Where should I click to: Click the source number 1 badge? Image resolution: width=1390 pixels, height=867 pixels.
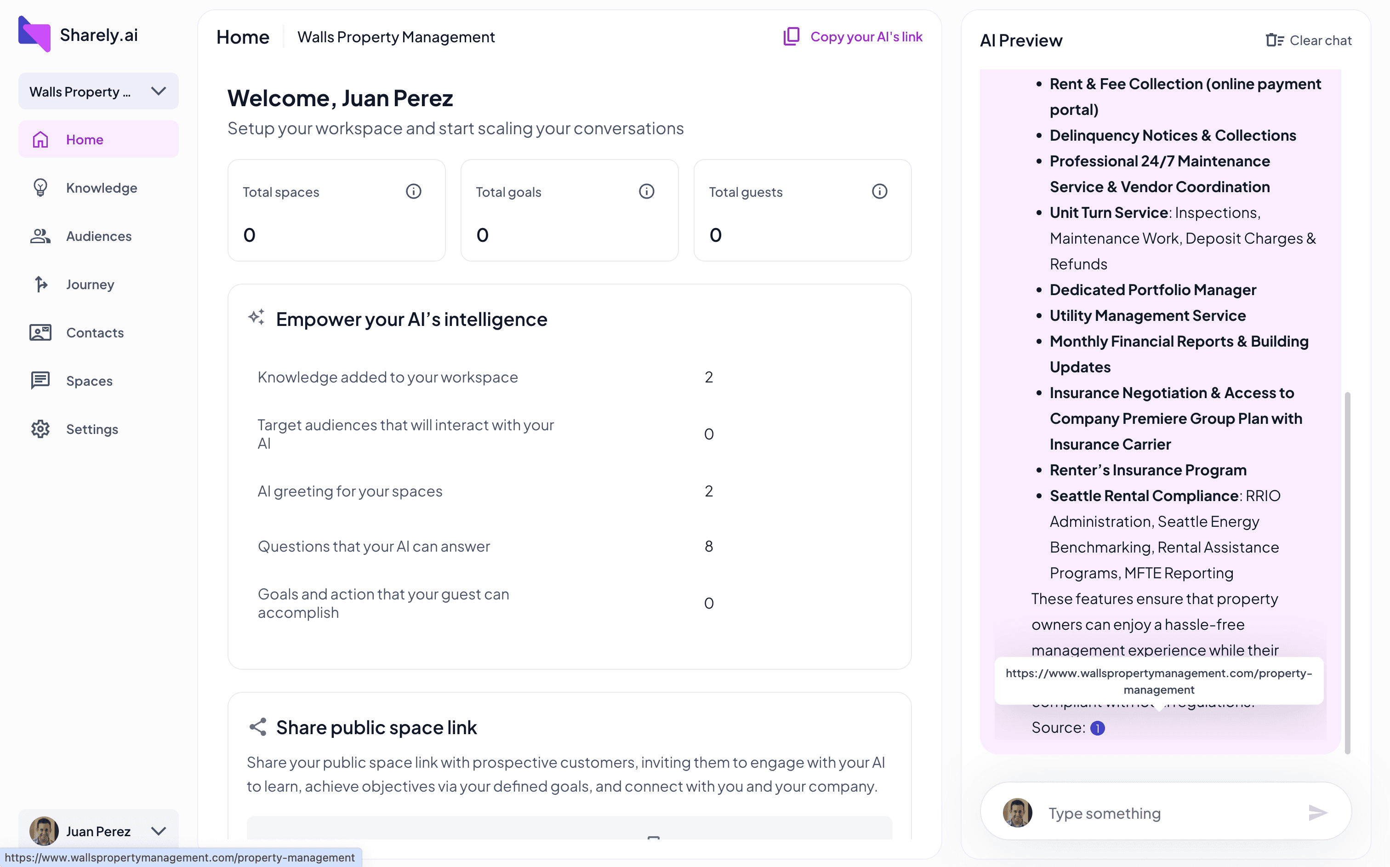[x=1097, y=728]
